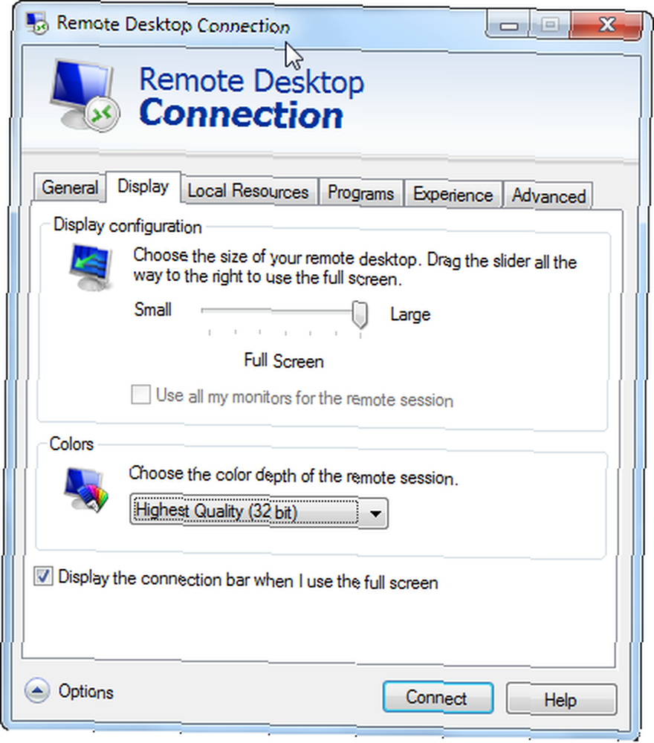Viewport: 654px width, 743px height.
Task: Click the Connect button
Action: pos(438,698)
